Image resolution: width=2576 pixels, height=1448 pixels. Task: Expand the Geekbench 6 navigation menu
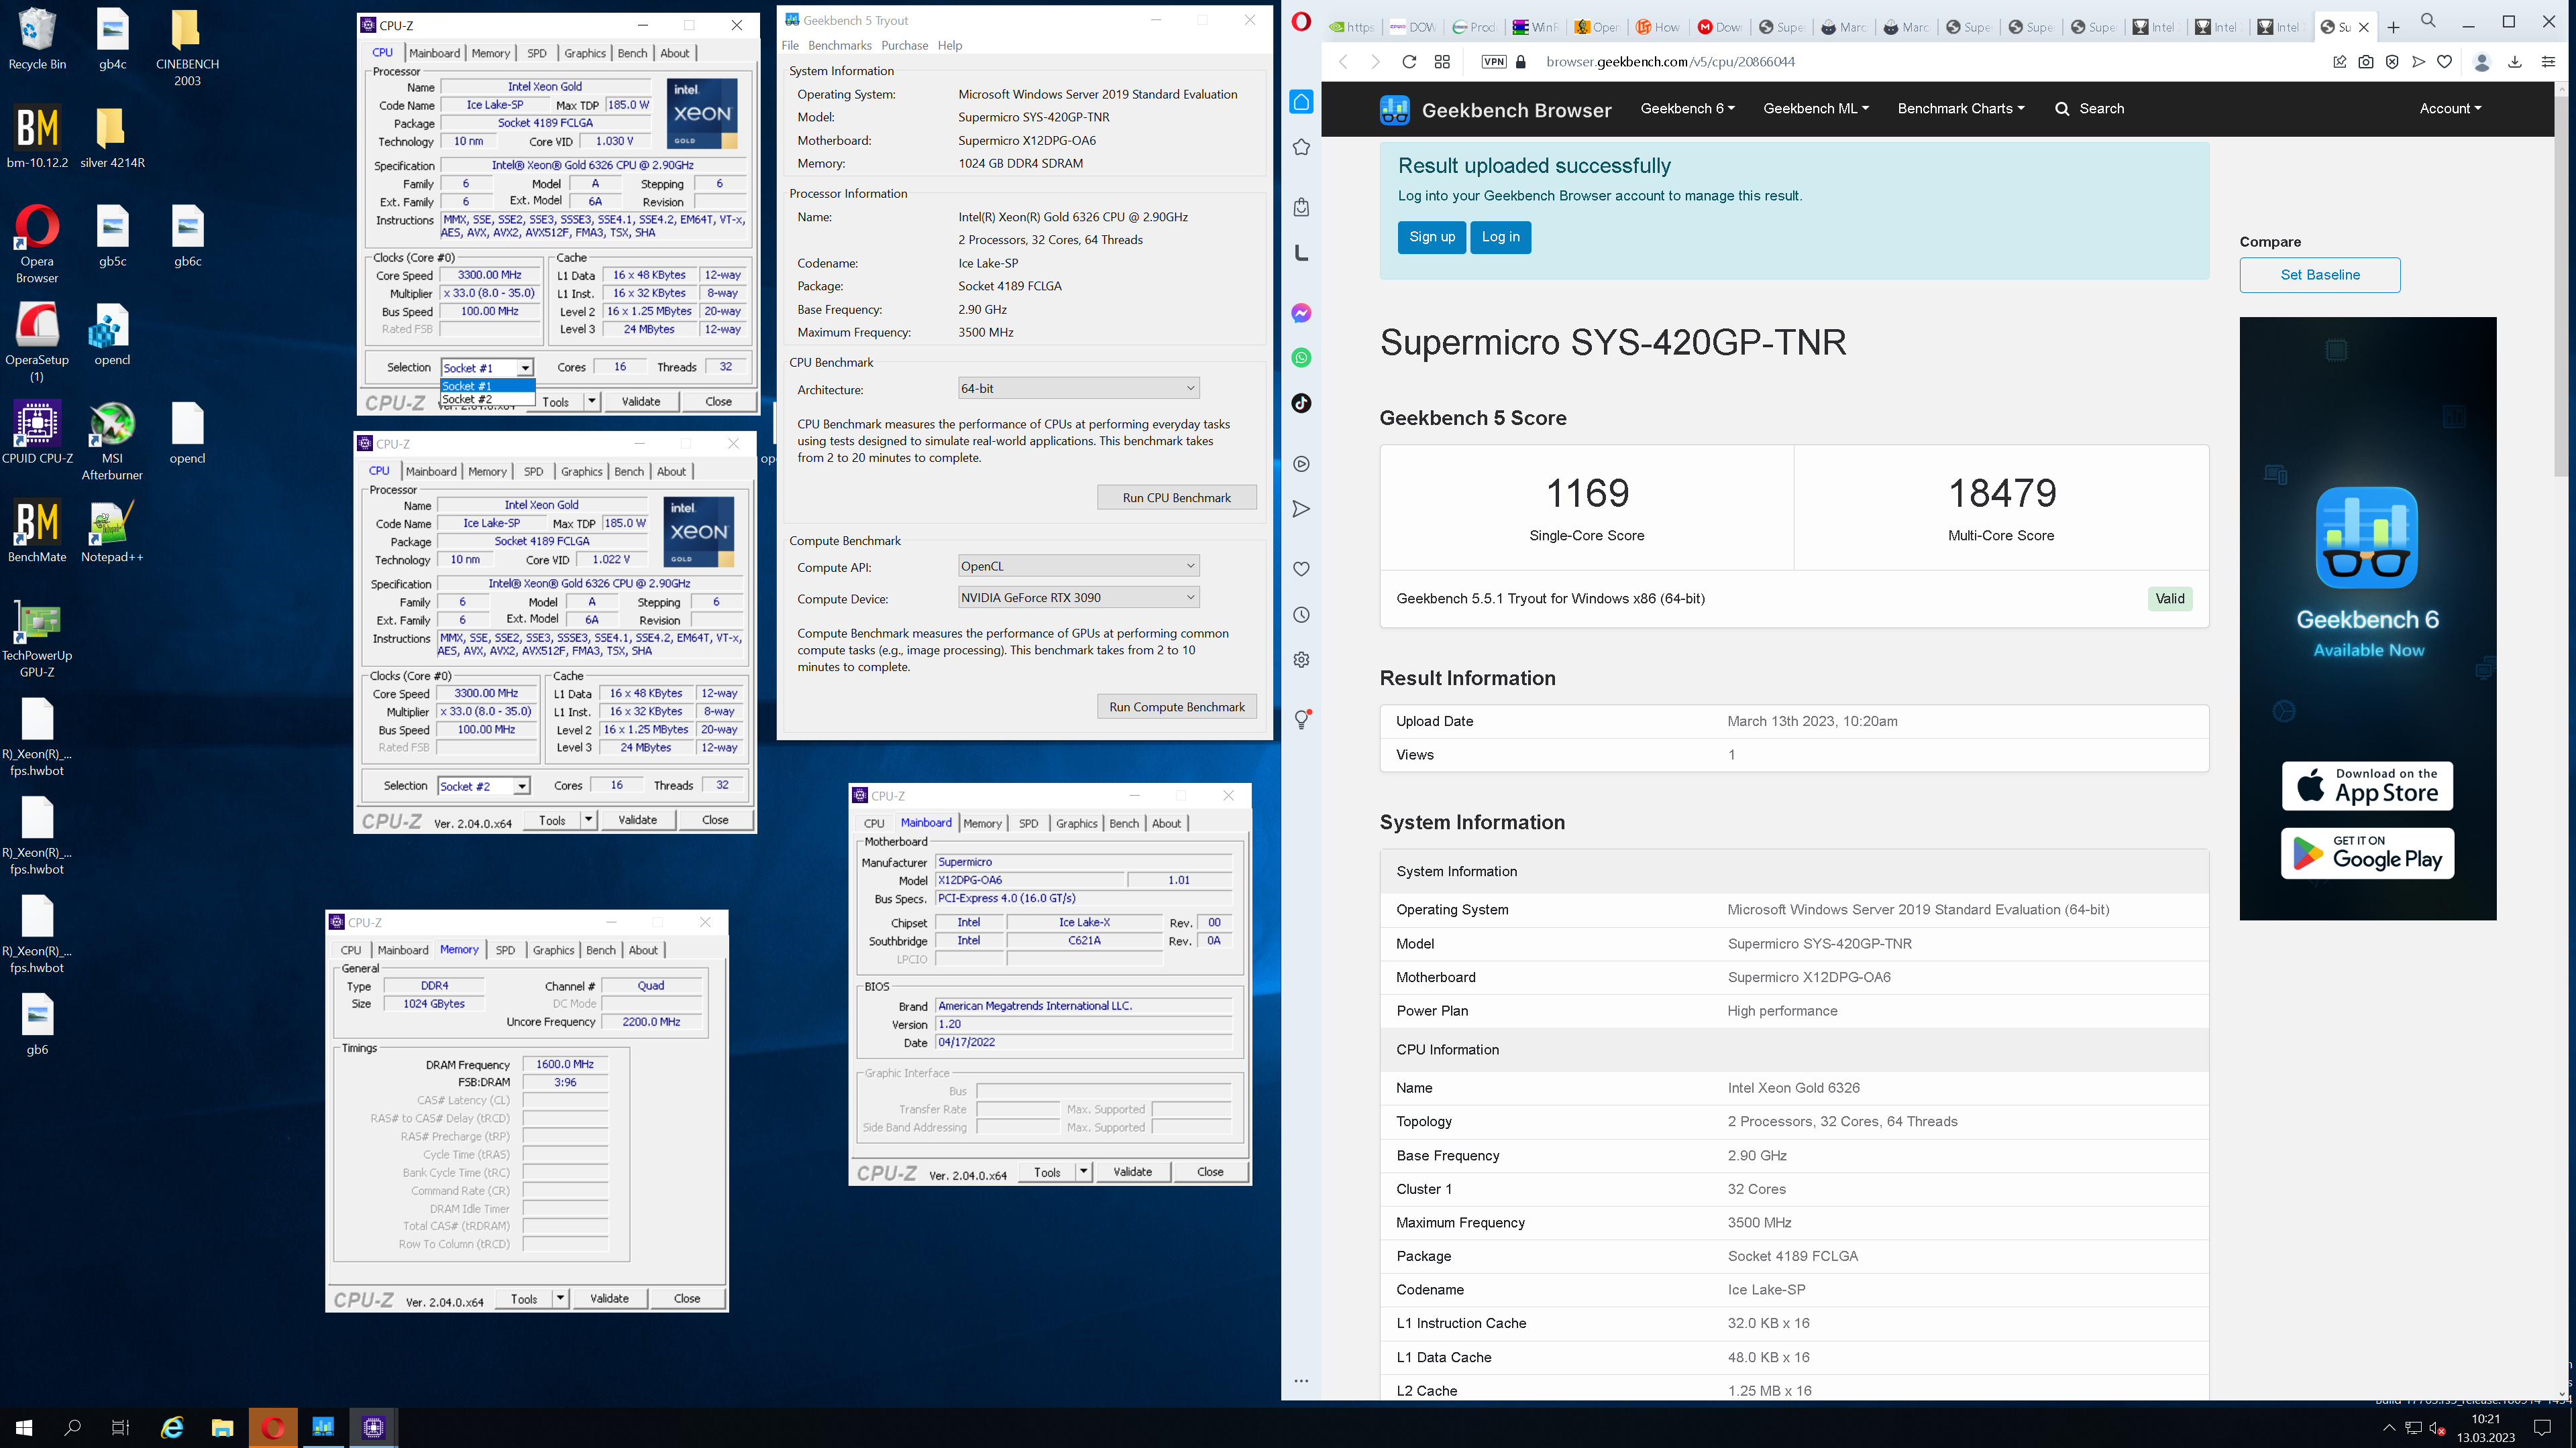(x=1687, y=108)
